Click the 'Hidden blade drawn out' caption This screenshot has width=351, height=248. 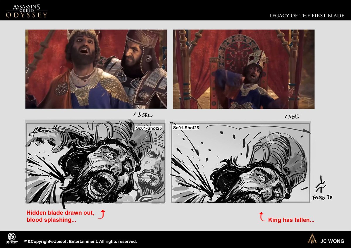(x=60, y=213)
